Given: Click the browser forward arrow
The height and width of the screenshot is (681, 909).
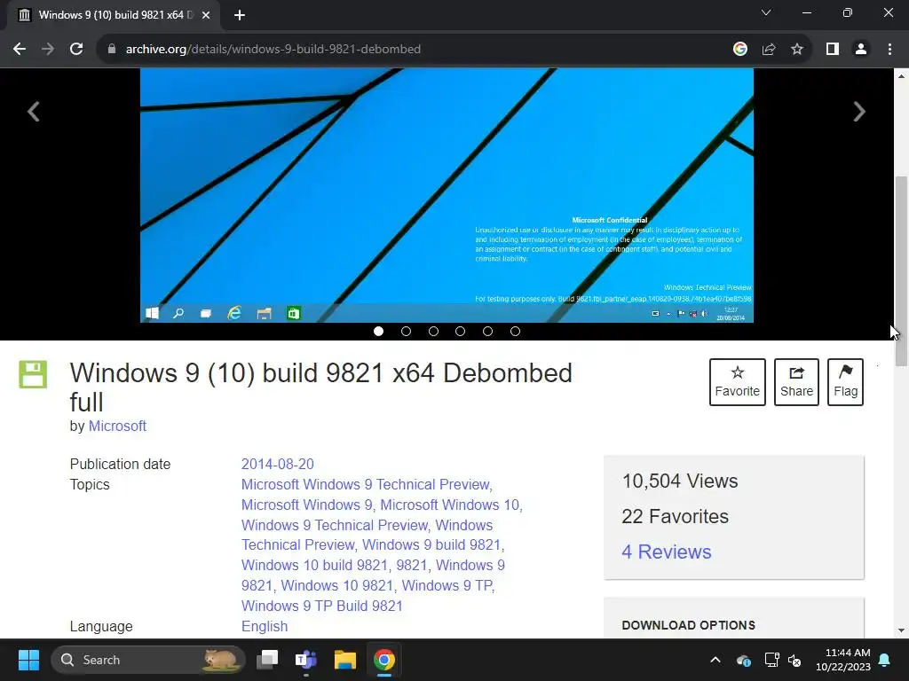Looking at the screenshot, I should click(48, 50).
